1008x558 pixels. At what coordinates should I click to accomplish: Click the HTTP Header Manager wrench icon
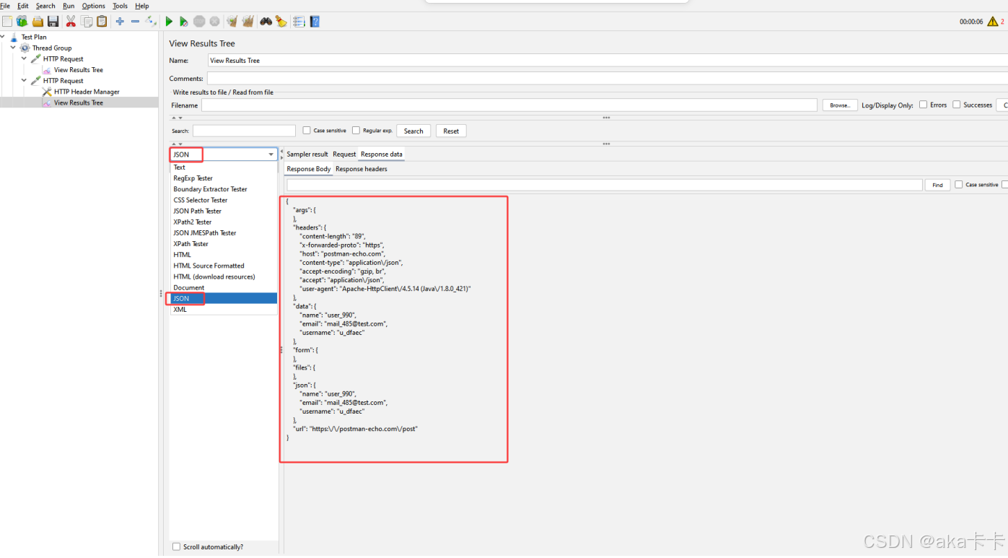click(48, 92)
